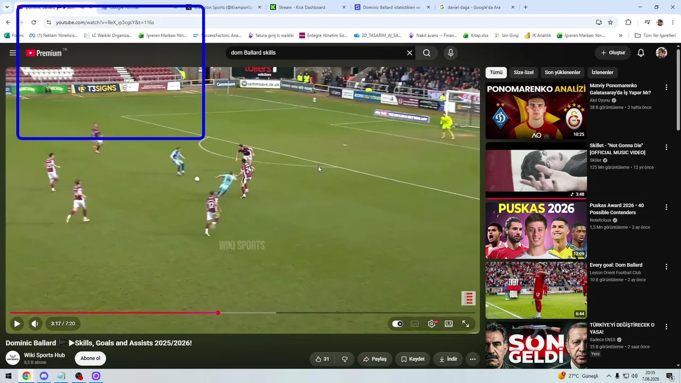Select the Son yüklenenler filter chip

click(x=562, y=72)
